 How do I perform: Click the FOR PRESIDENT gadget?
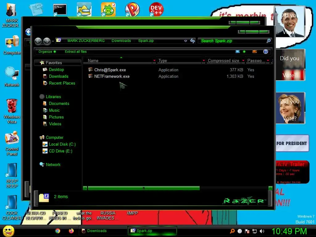(292, 143)
